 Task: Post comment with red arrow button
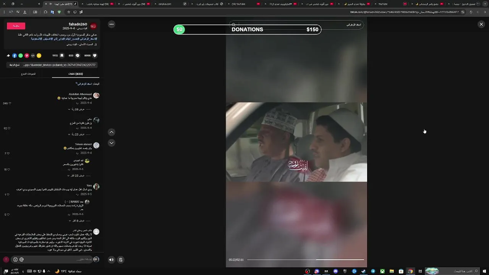click(6, 259)
